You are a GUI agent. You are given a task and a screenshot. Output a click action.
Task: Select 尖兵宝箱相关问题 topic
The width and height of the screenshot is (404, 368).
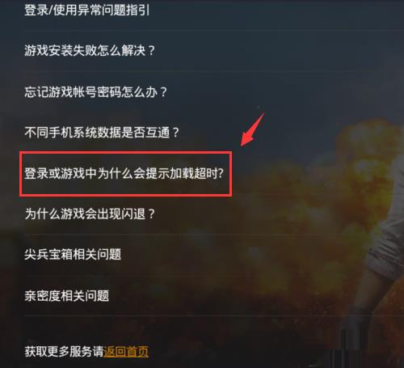[73, 254]
